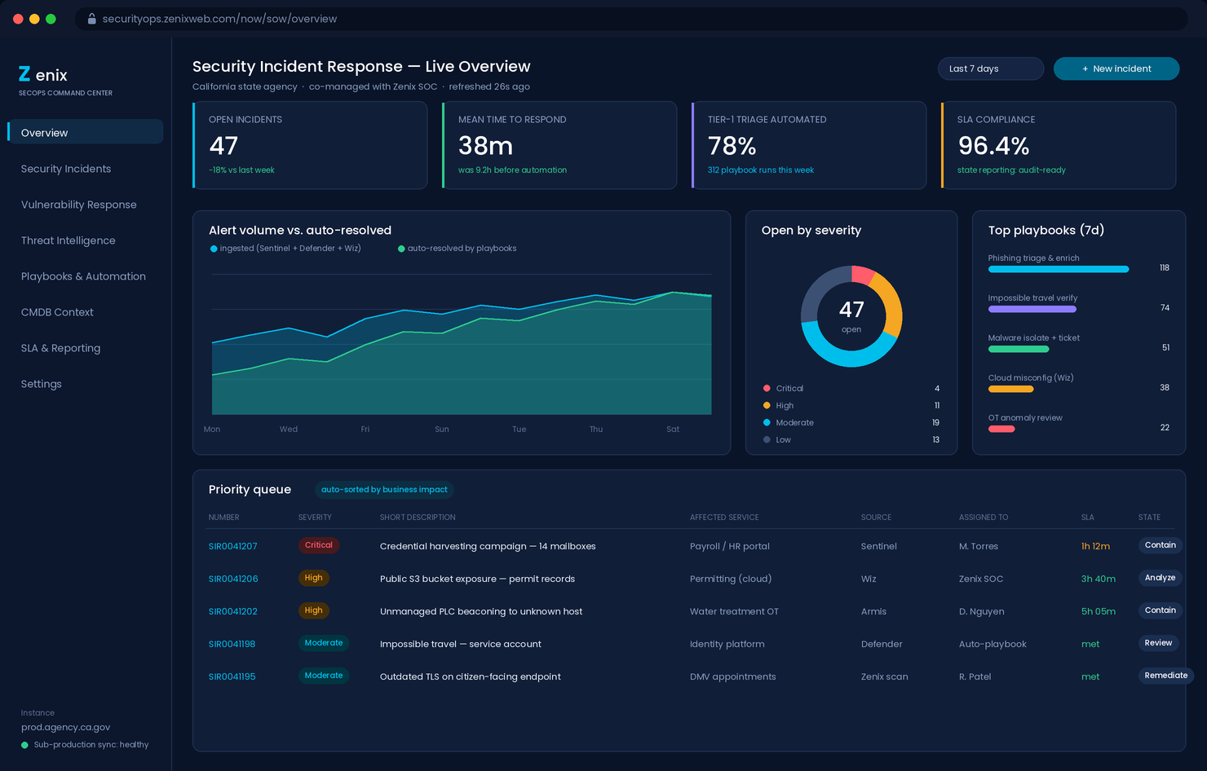Click the High badge on the S3 bucket row
The height and width of the screenshot is (771, 1207).
pyautogui.click(x=314, y=578)
